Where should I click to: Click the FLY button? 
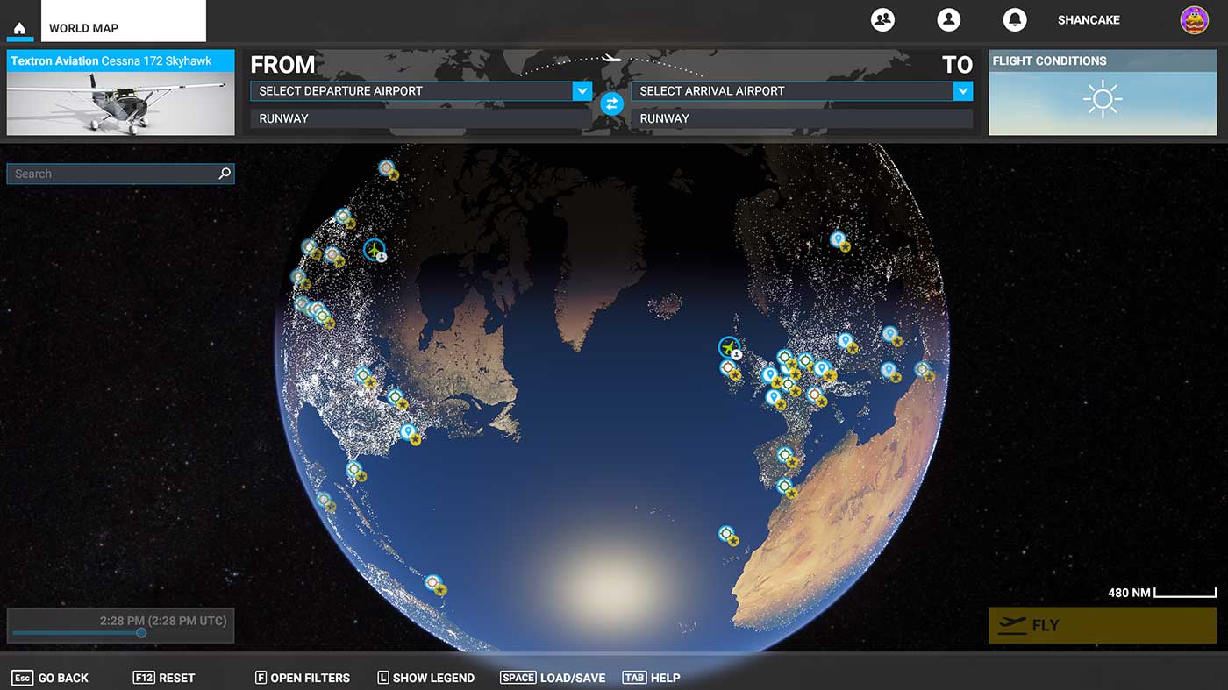pyautogui.click(x=1103, y=625)
